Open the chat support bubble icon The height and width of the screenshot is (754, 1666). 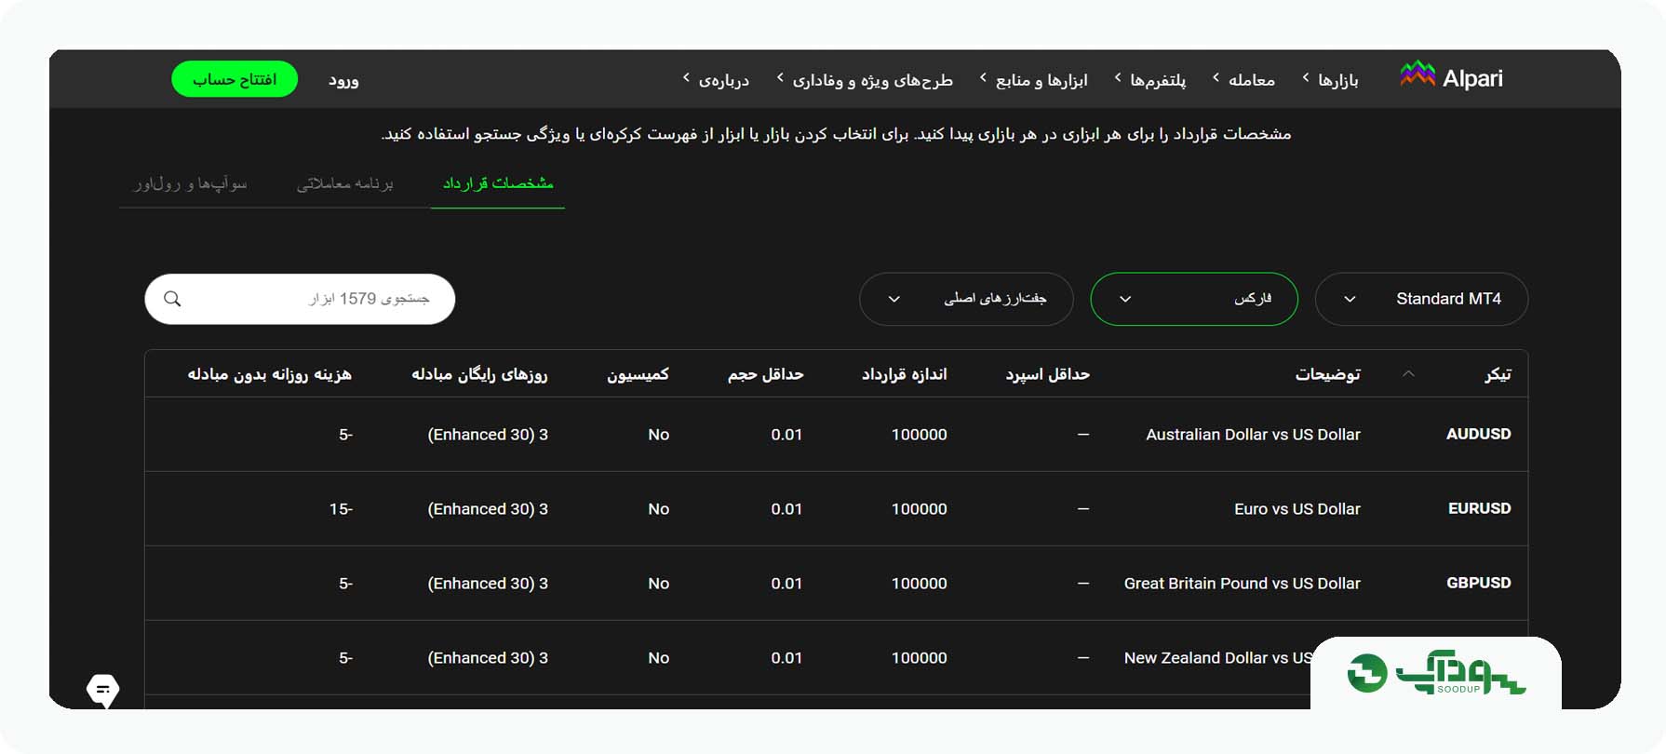103,691
